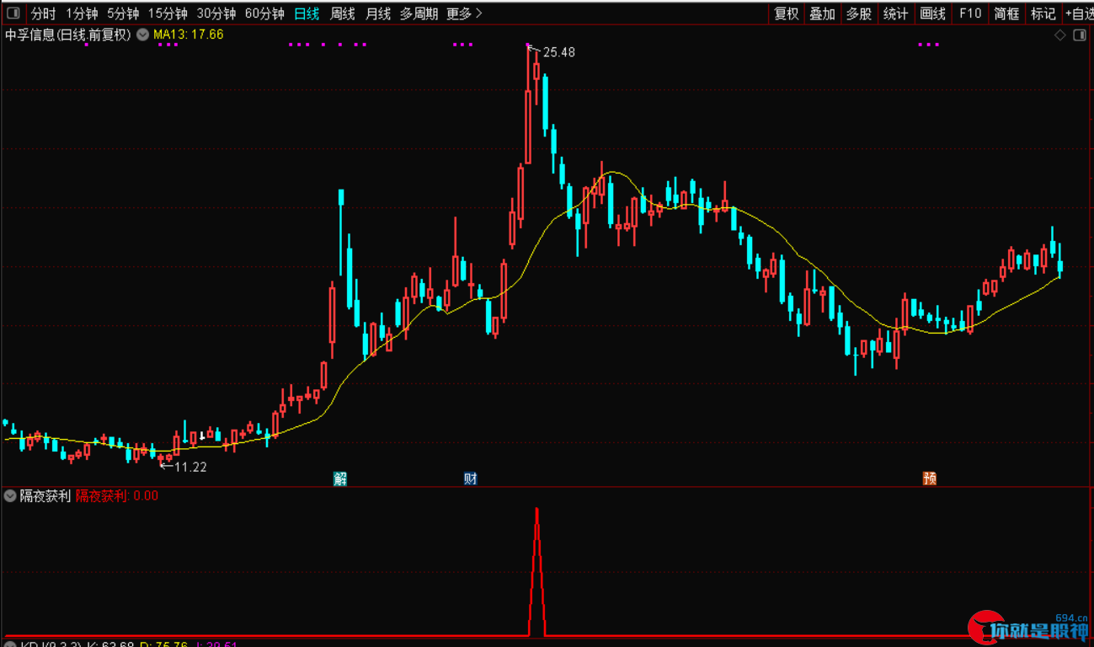Expand 更多 periods chevron

point(478,13)
